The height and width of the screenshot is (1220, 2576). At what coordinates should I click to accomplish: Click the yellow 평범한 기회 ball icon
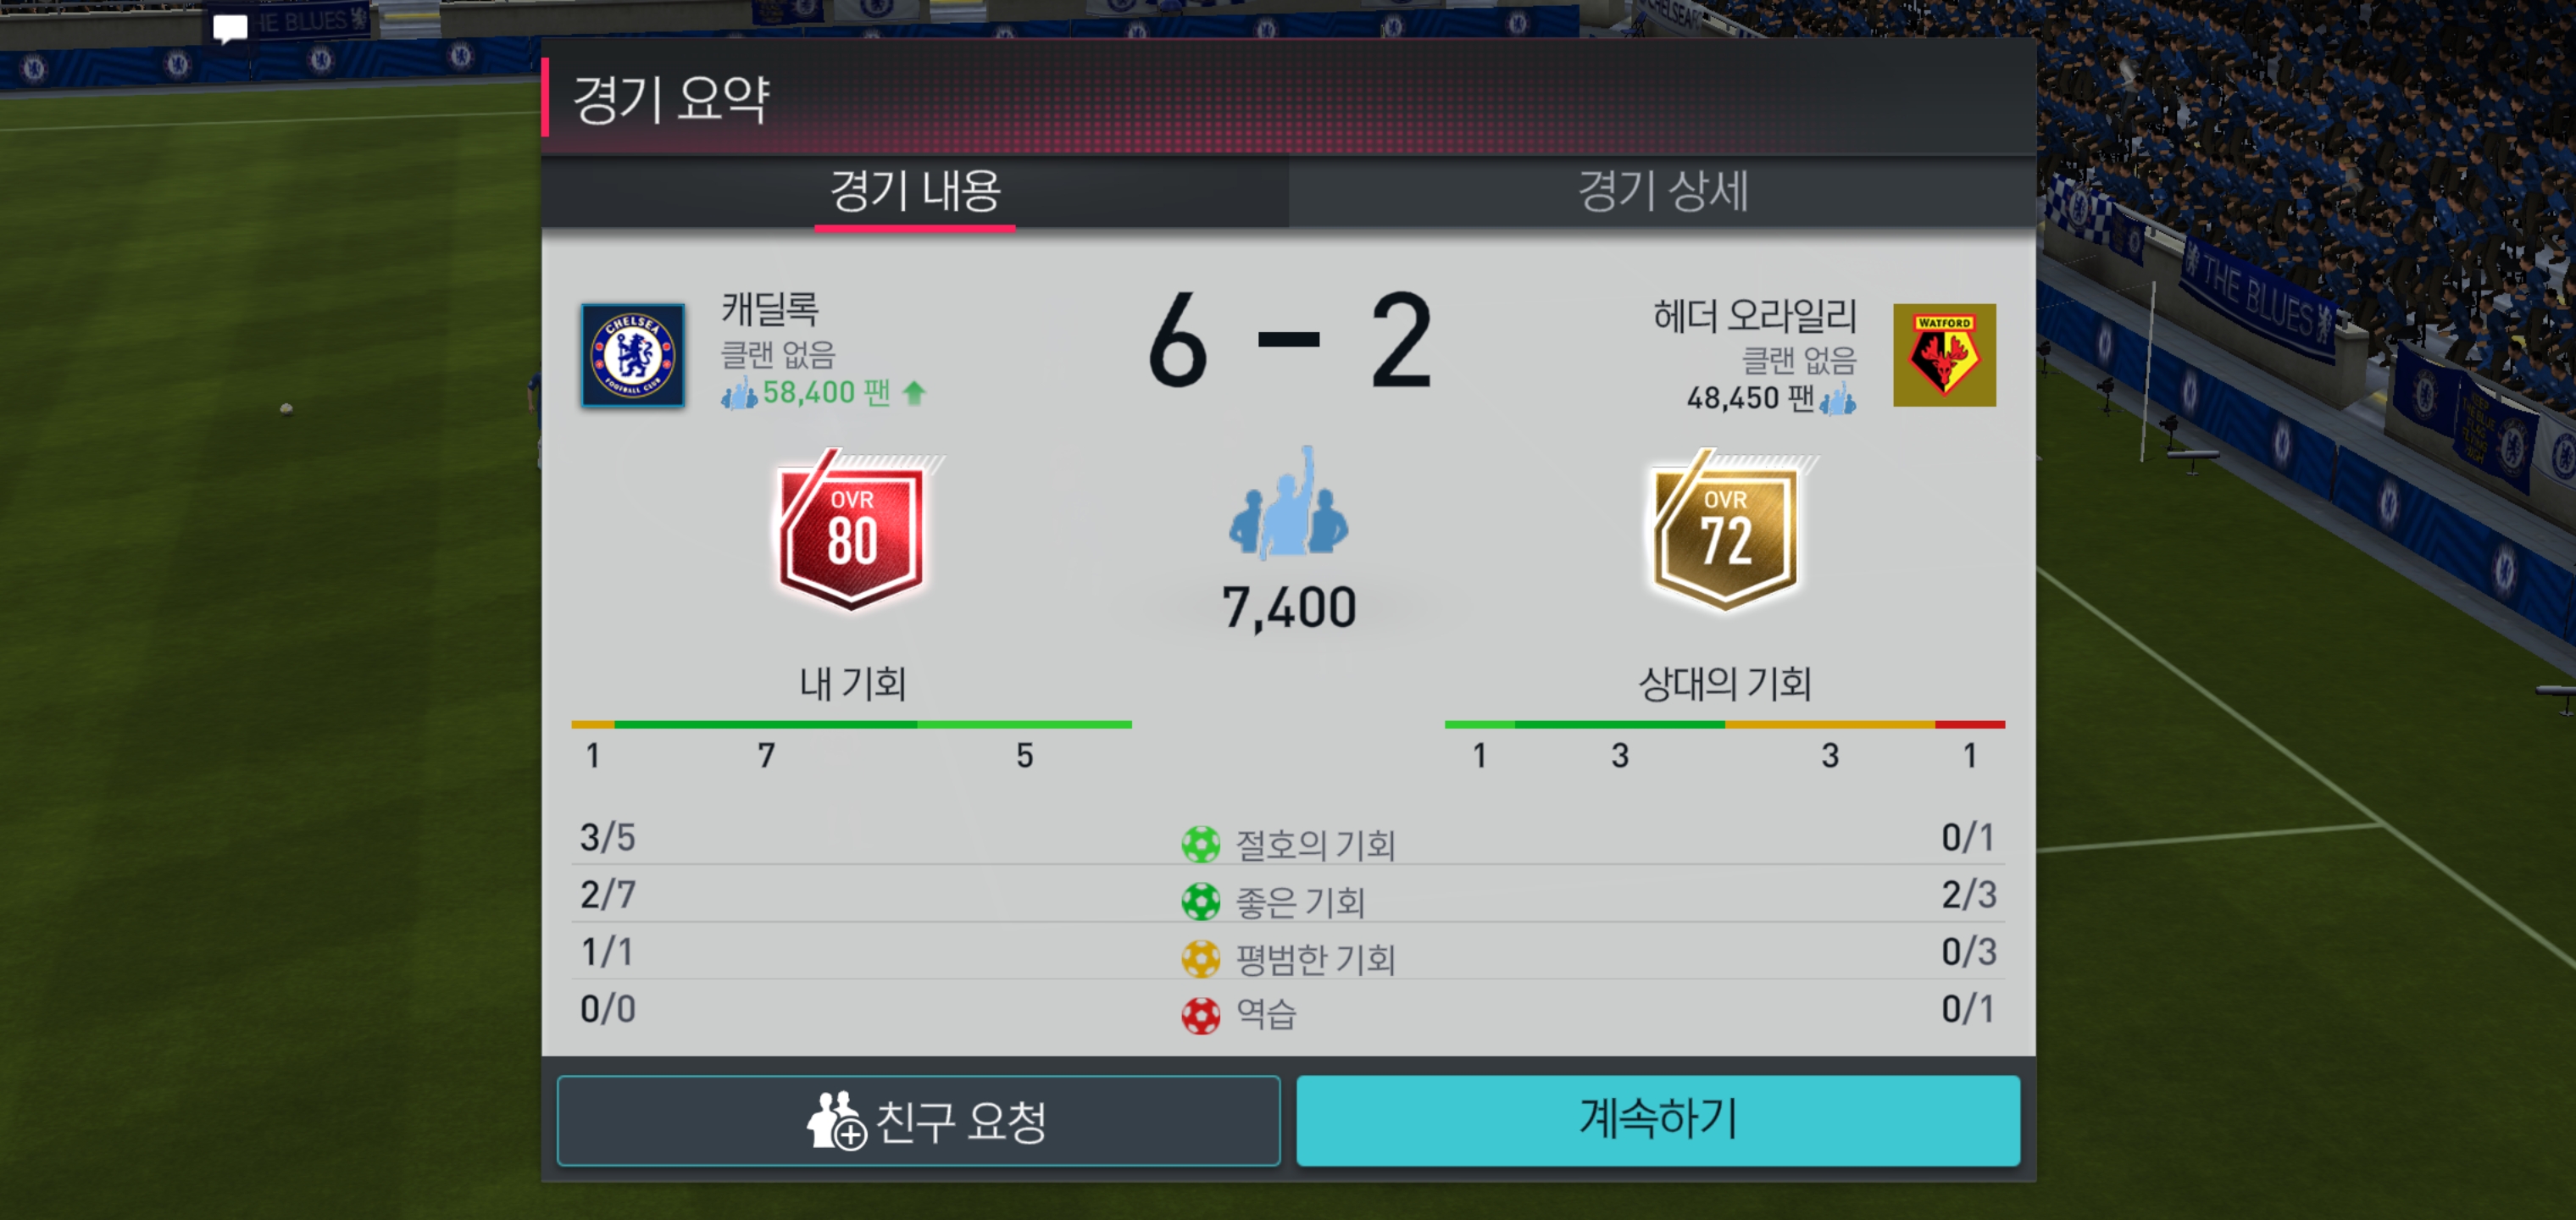pos(1201,959)
